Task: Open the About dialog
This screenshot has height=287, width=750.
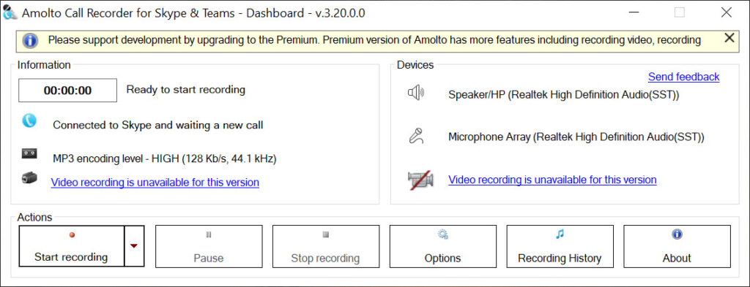Action: (x=677, y=247)
